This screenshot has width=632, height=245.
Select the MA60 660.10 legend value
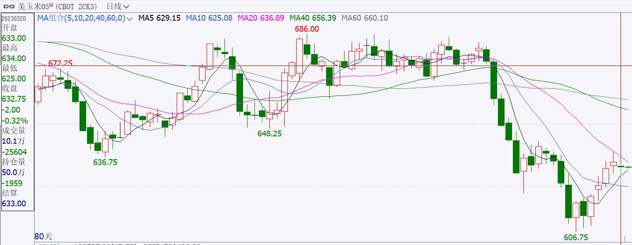pos(365,18)
